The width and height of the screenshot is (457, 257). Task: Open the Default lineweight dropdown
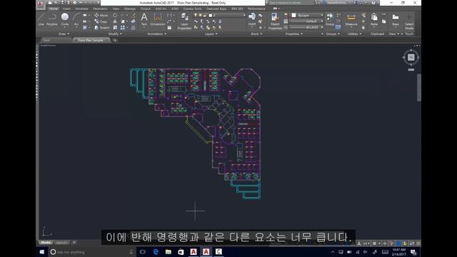(306, 21)
